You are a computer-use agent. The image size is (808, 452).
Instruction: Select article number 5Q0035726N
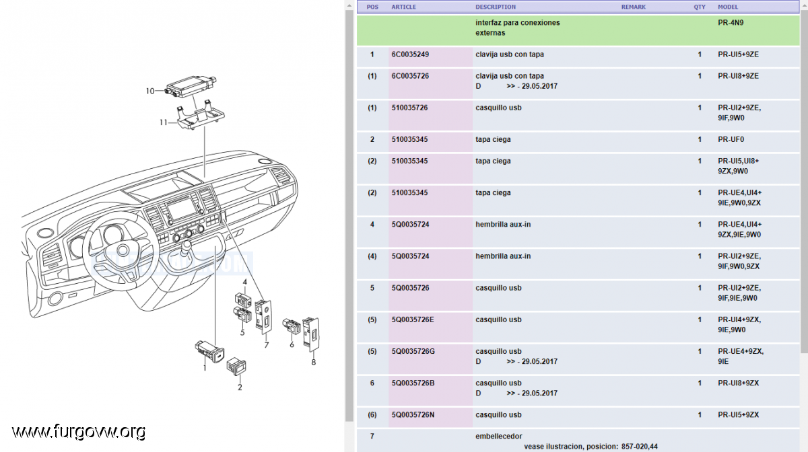tap(413, 415)
